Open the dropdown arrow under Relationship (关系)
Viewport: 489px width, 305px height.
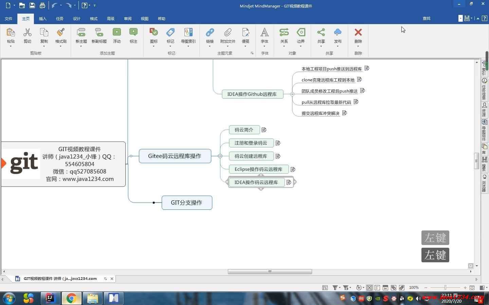click(284, 46)
